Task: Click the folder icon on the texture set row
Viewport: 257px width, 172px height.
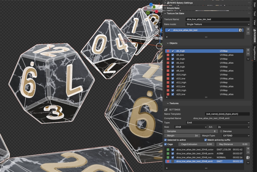Action: pyautogui.click(x=241, y=30)
